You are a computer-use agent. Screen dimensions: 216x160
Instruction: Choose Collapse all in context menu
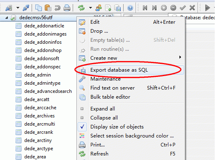[131, 118]
